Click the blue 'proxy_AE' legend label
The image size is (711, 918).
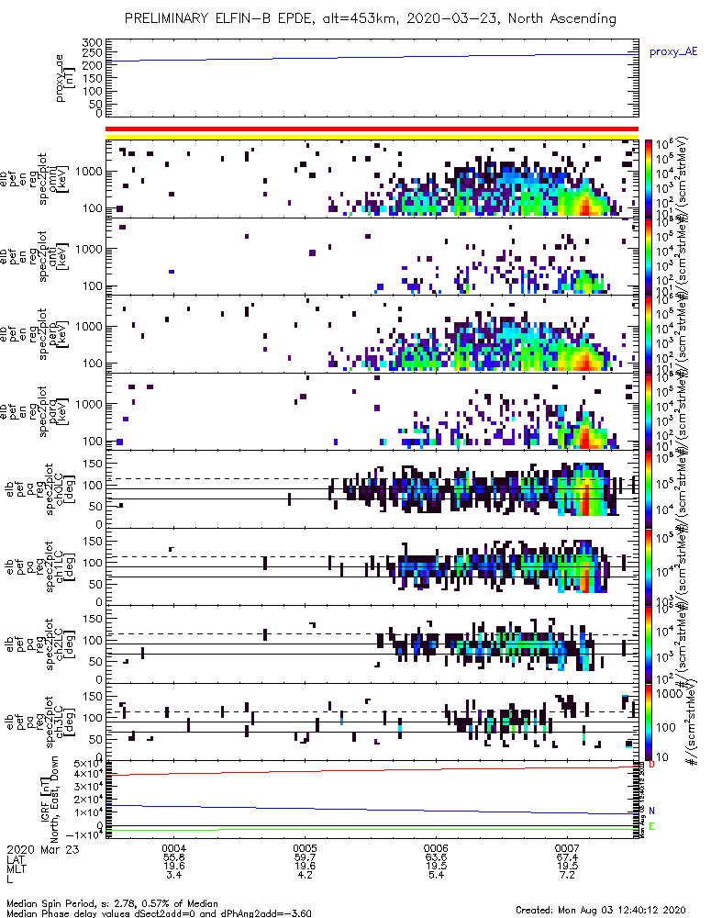point(673,52)
